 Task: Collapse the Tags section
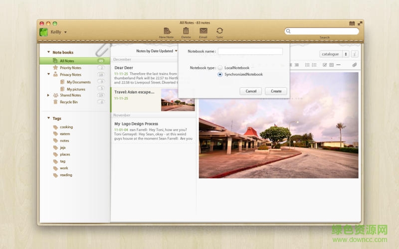tap(48, 118)
